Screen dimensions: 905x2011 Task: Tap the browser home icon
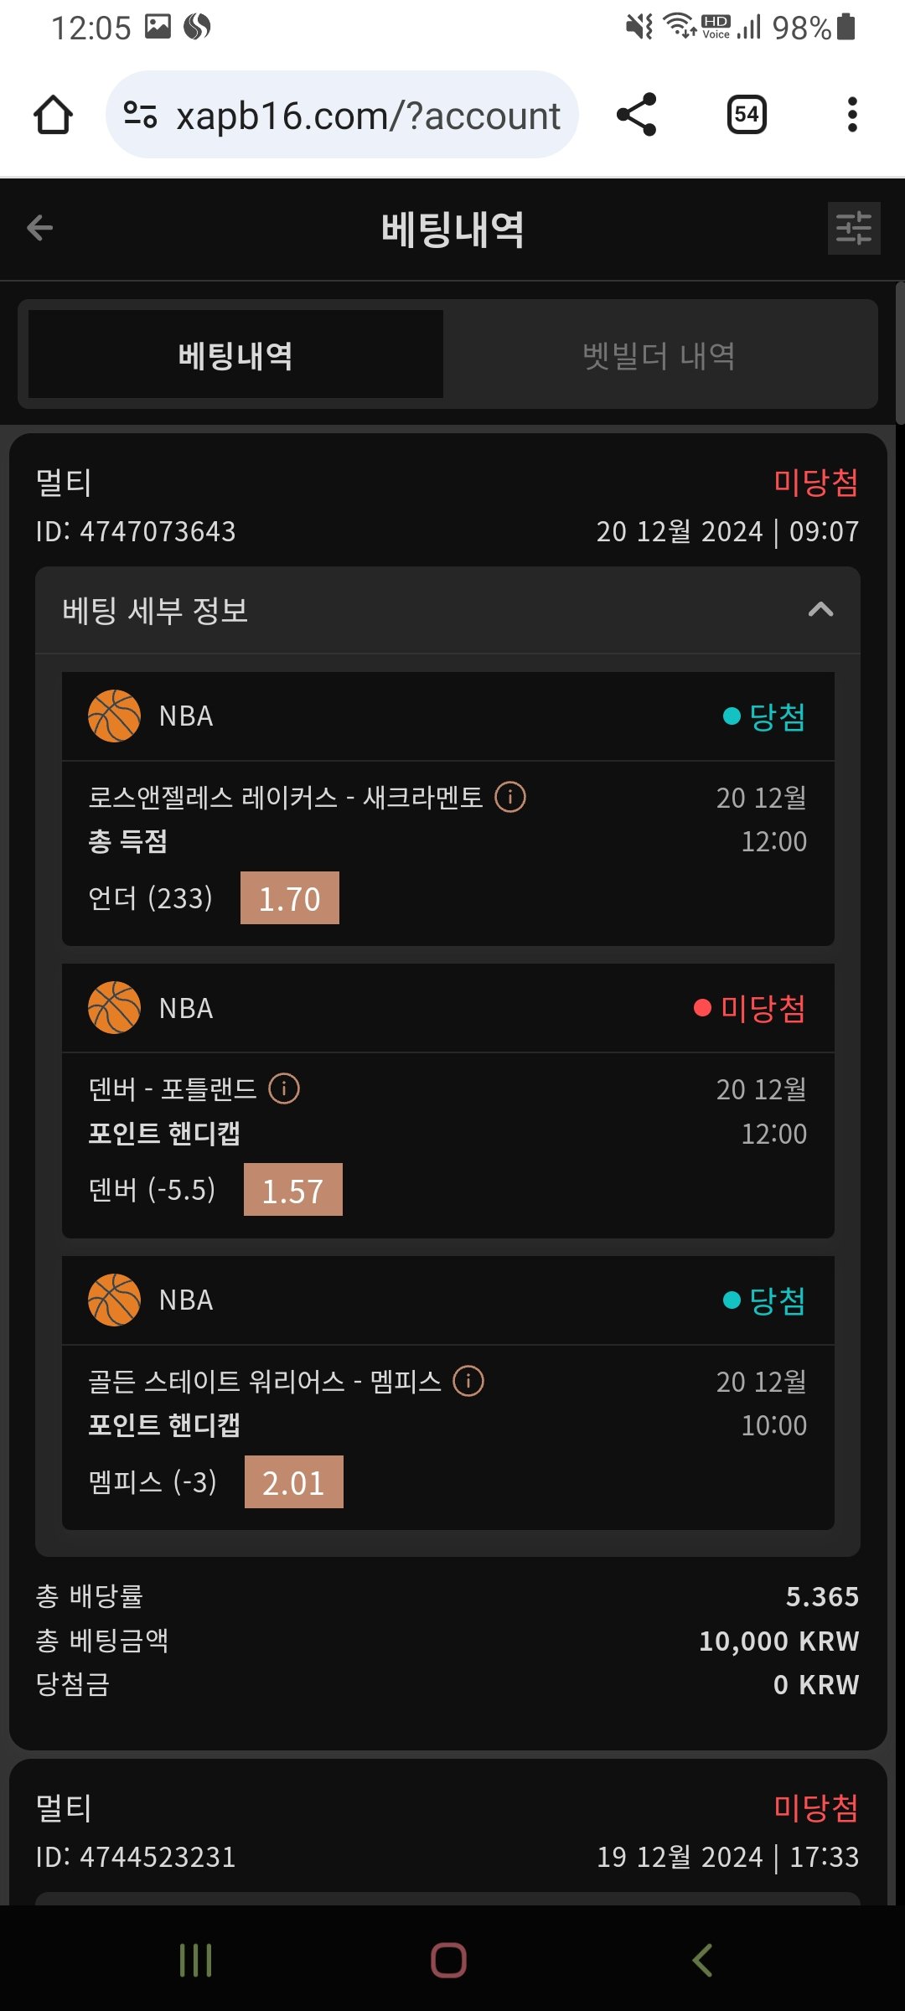pos(53,115)
